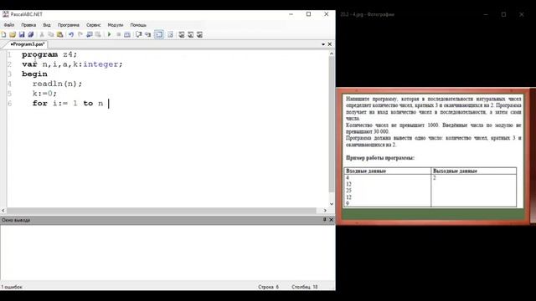Click the 'readln(n);' code line
This screenshot has height=301, width=536.
[58, 84]
